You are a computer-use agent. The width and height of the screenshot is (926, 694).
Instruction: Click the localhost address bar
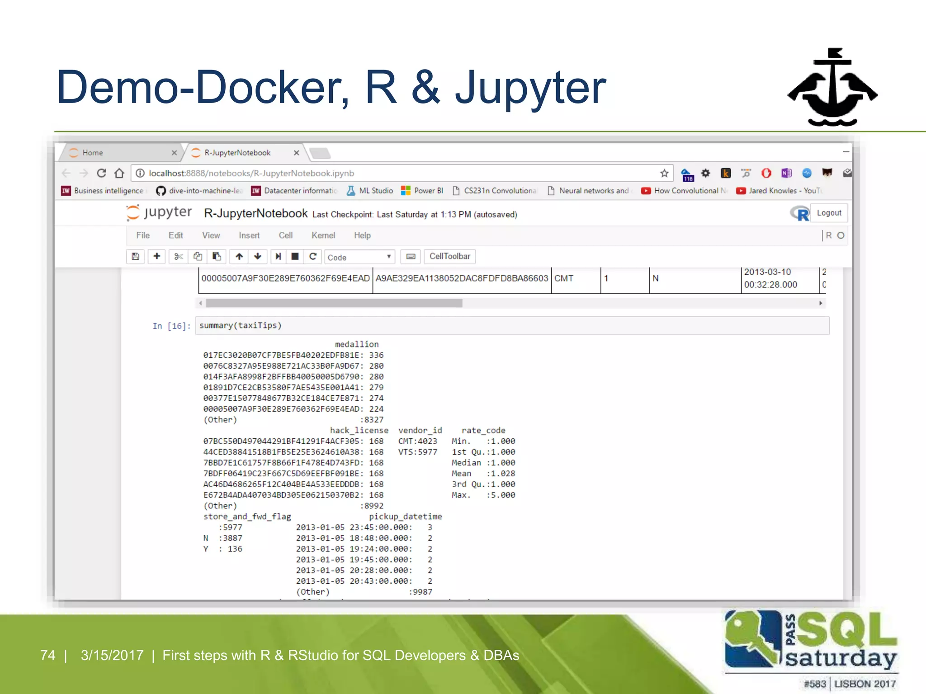(402, 173)
